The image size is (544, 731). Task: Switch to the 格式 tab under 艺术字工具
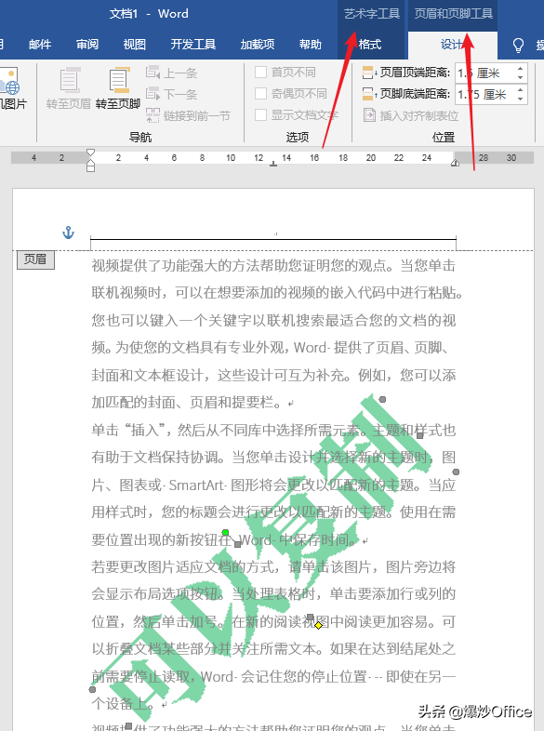(370, 45)
